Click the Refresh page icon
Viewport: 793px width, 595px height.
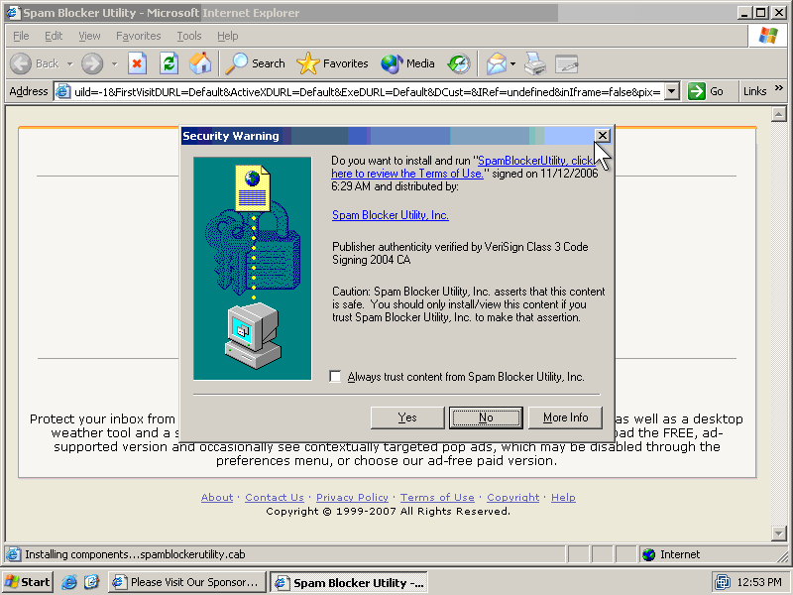coord(169,63)
